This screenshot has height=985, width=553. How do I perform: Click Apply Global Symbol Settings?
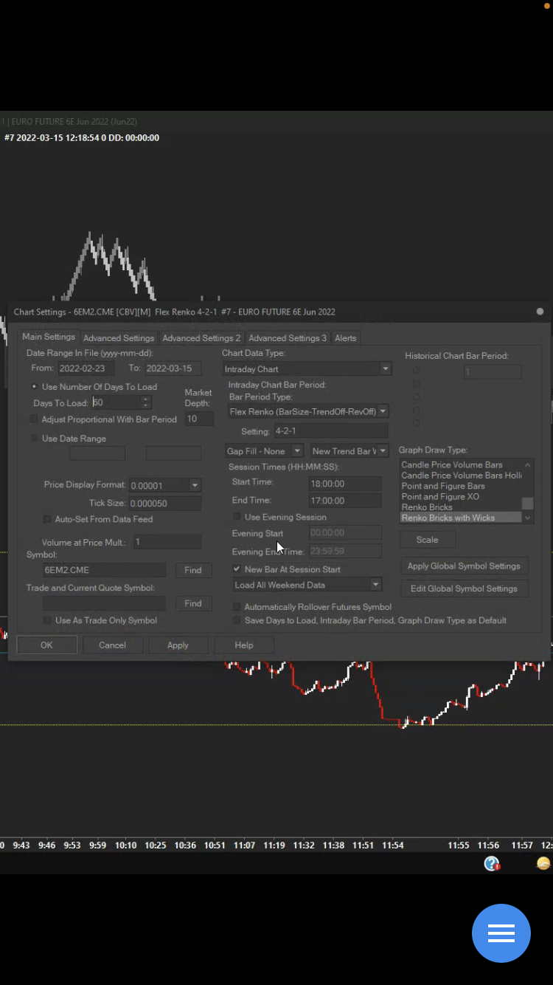[464, 566]
